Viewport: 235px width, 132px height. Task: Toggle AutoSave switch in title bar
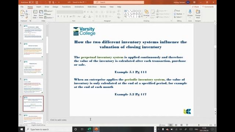pyautogui.click(x=31, y=2)
